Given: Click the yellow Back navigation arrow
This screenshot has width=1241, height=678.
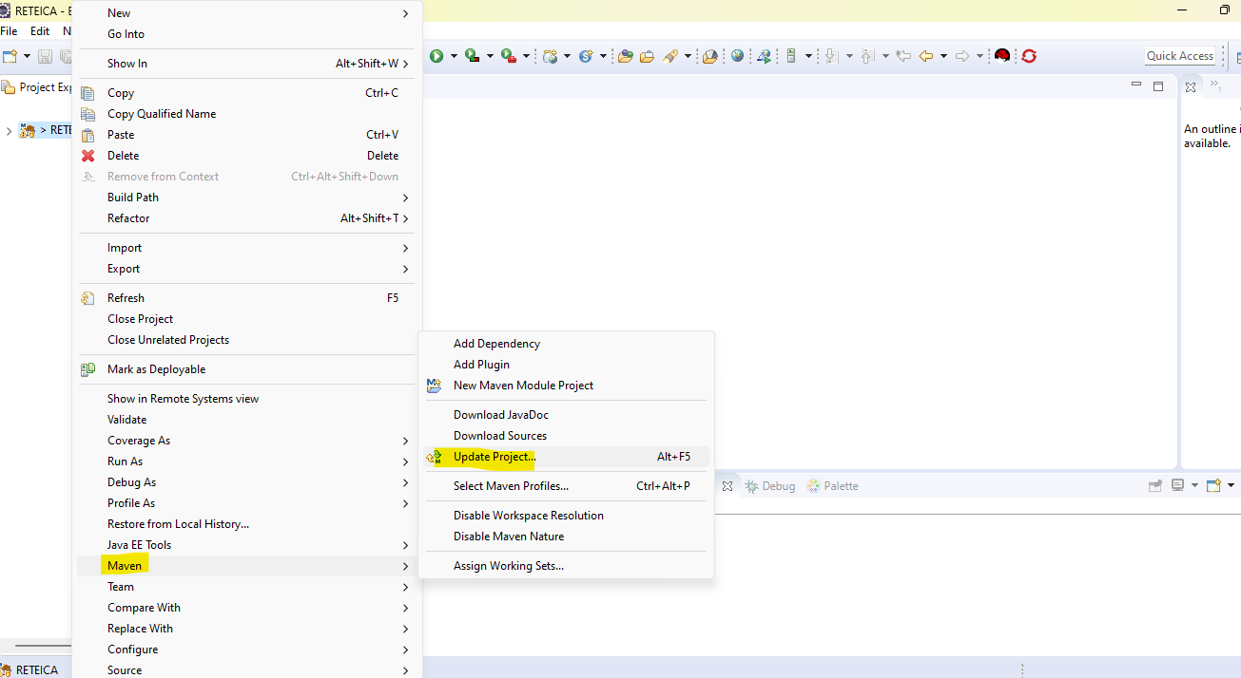Looking at the screenshot, I should 925,56.
